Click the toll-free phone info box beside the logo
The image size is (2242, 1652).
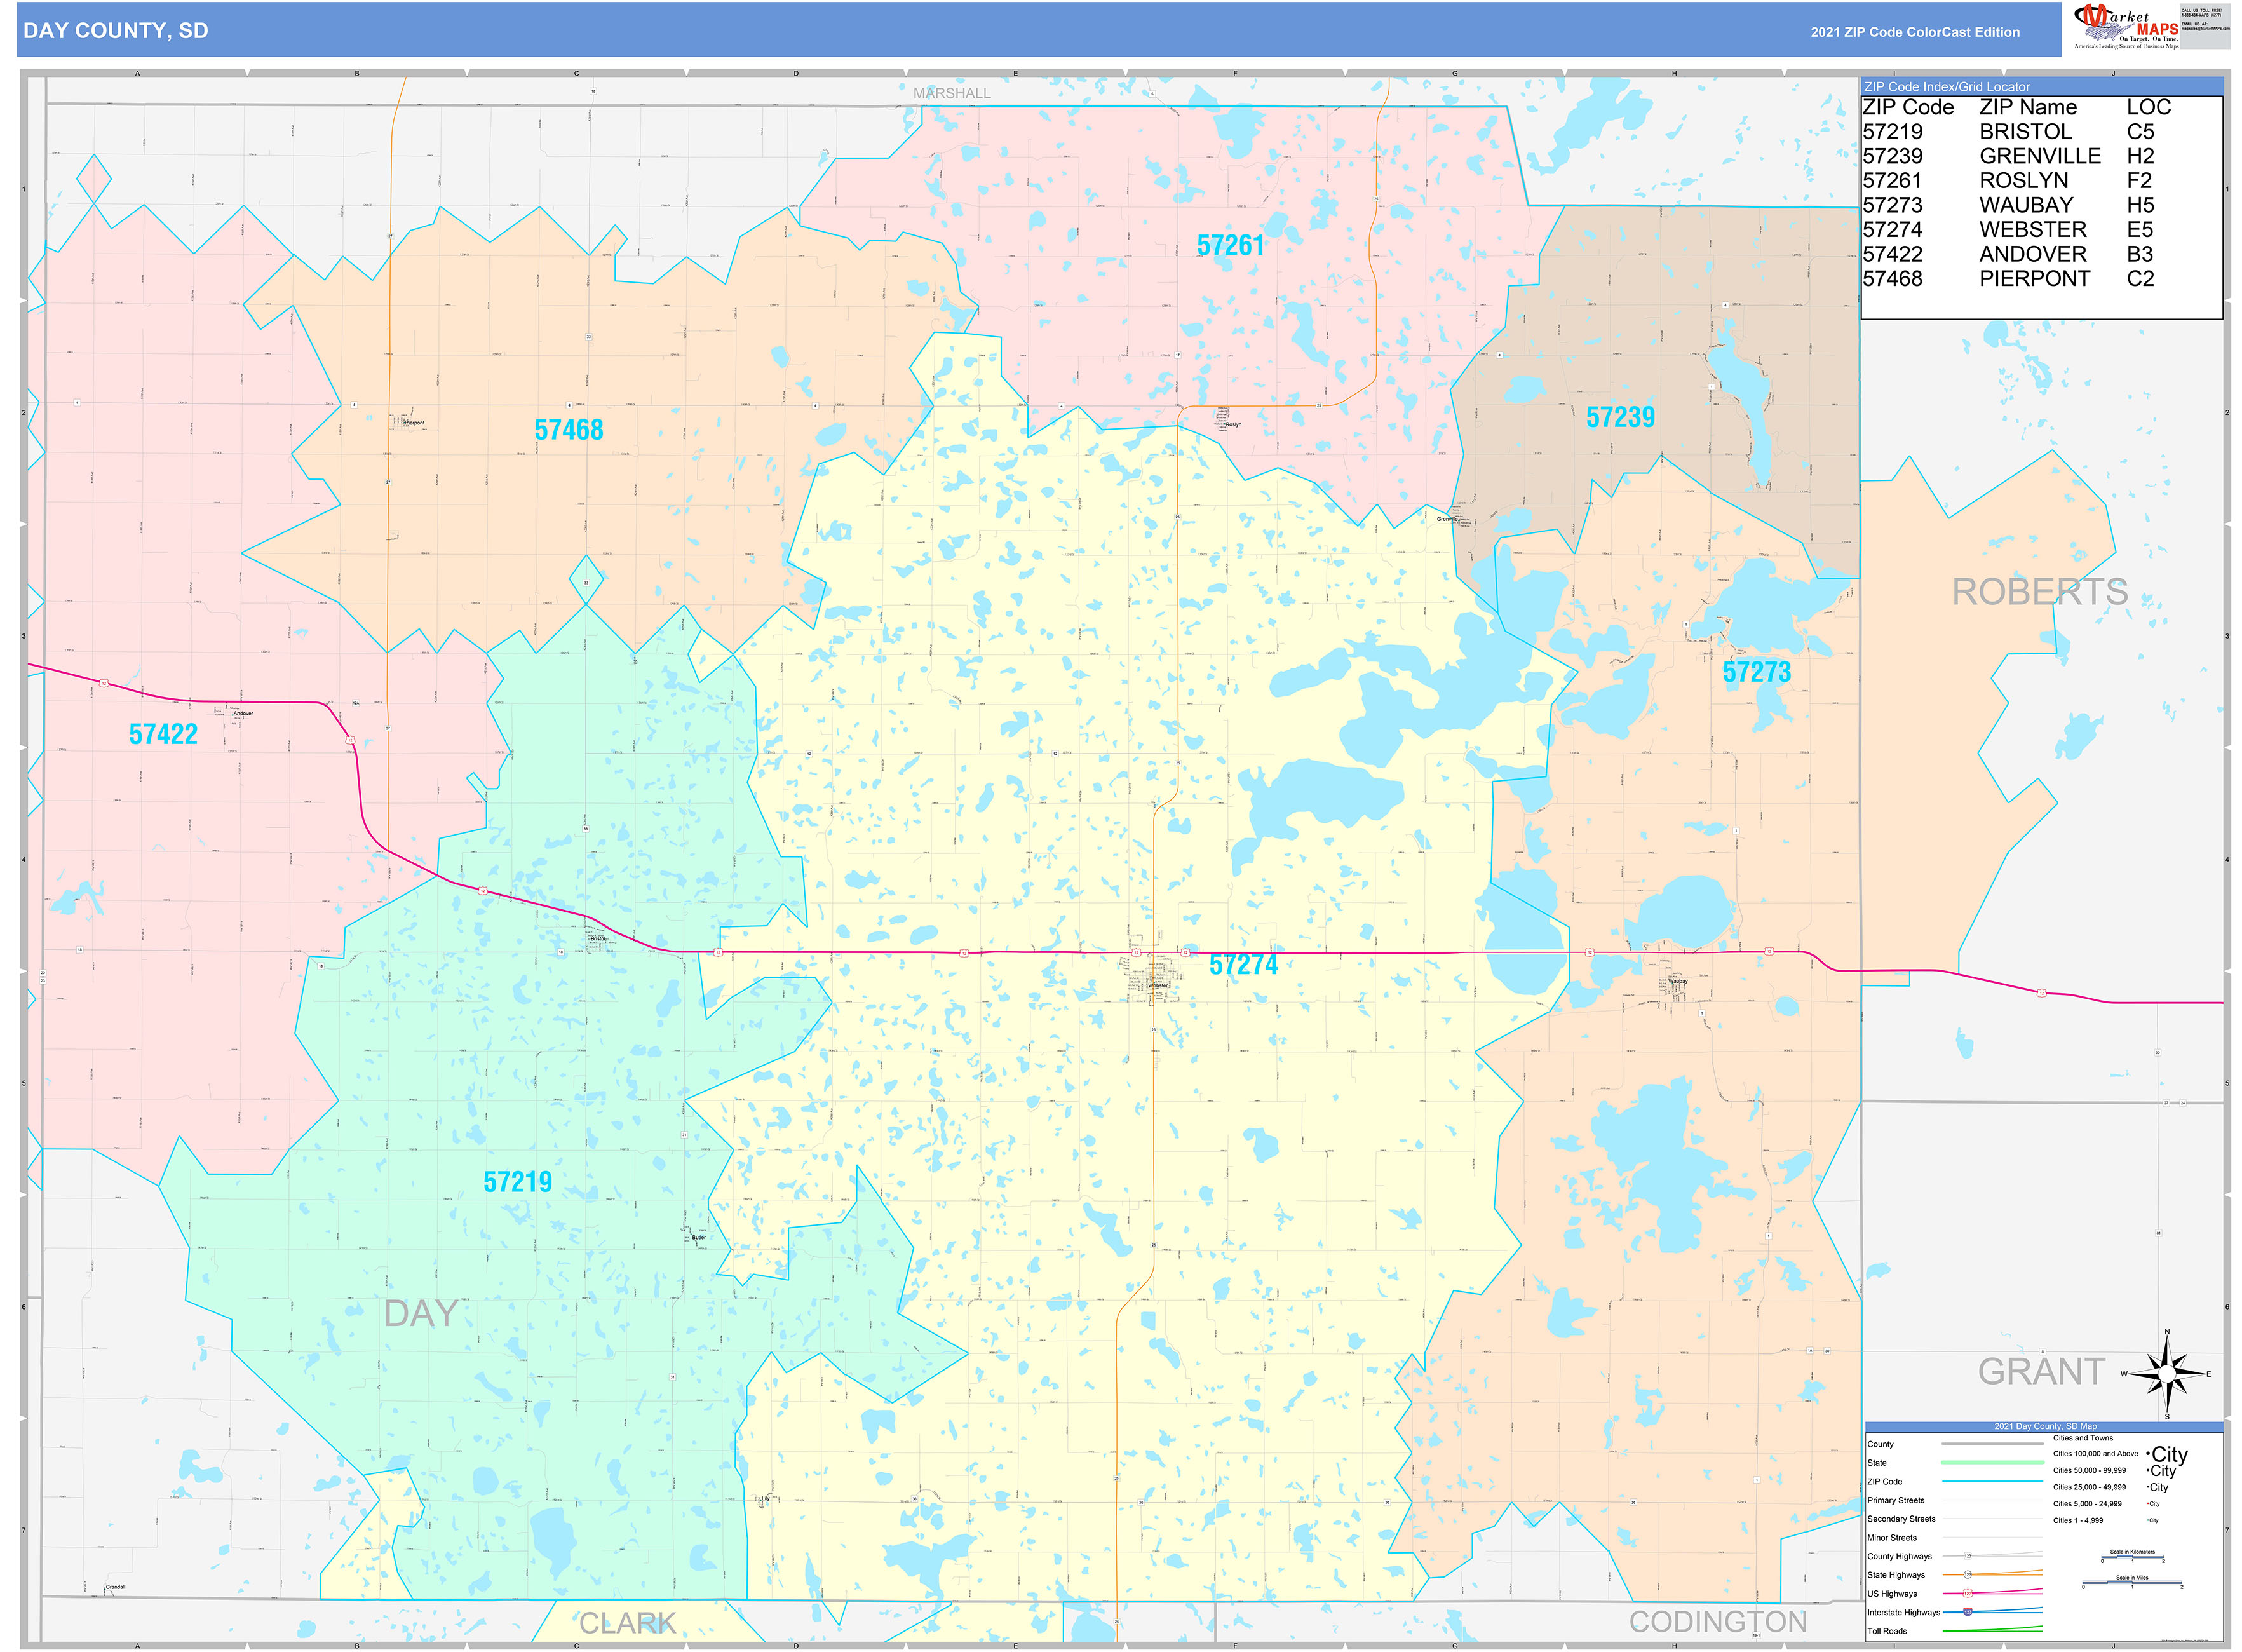pyautogui.click(x=2207, y=27)
